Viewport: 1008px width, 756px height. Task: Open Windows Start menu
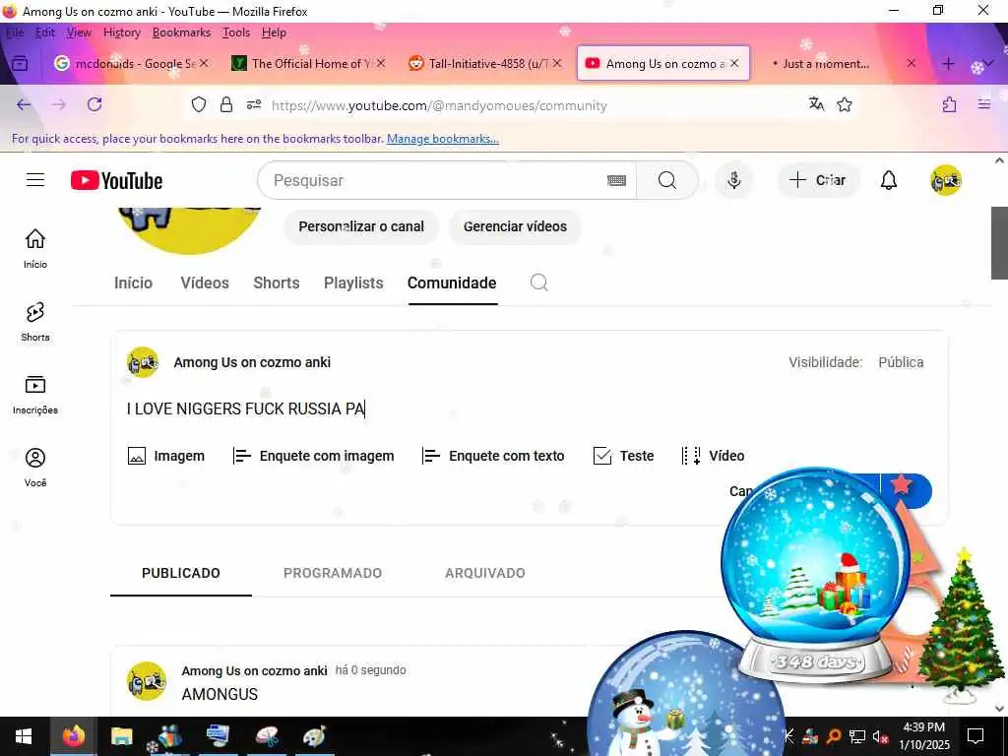pos(24,736)
